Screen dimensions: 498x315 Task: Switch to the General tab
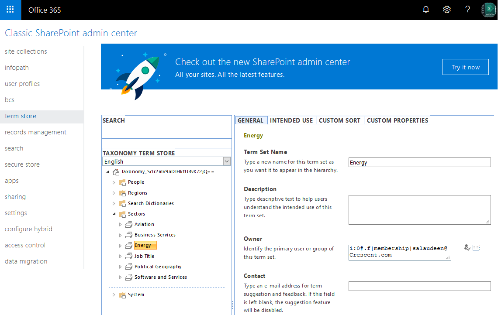pos(251,120)
